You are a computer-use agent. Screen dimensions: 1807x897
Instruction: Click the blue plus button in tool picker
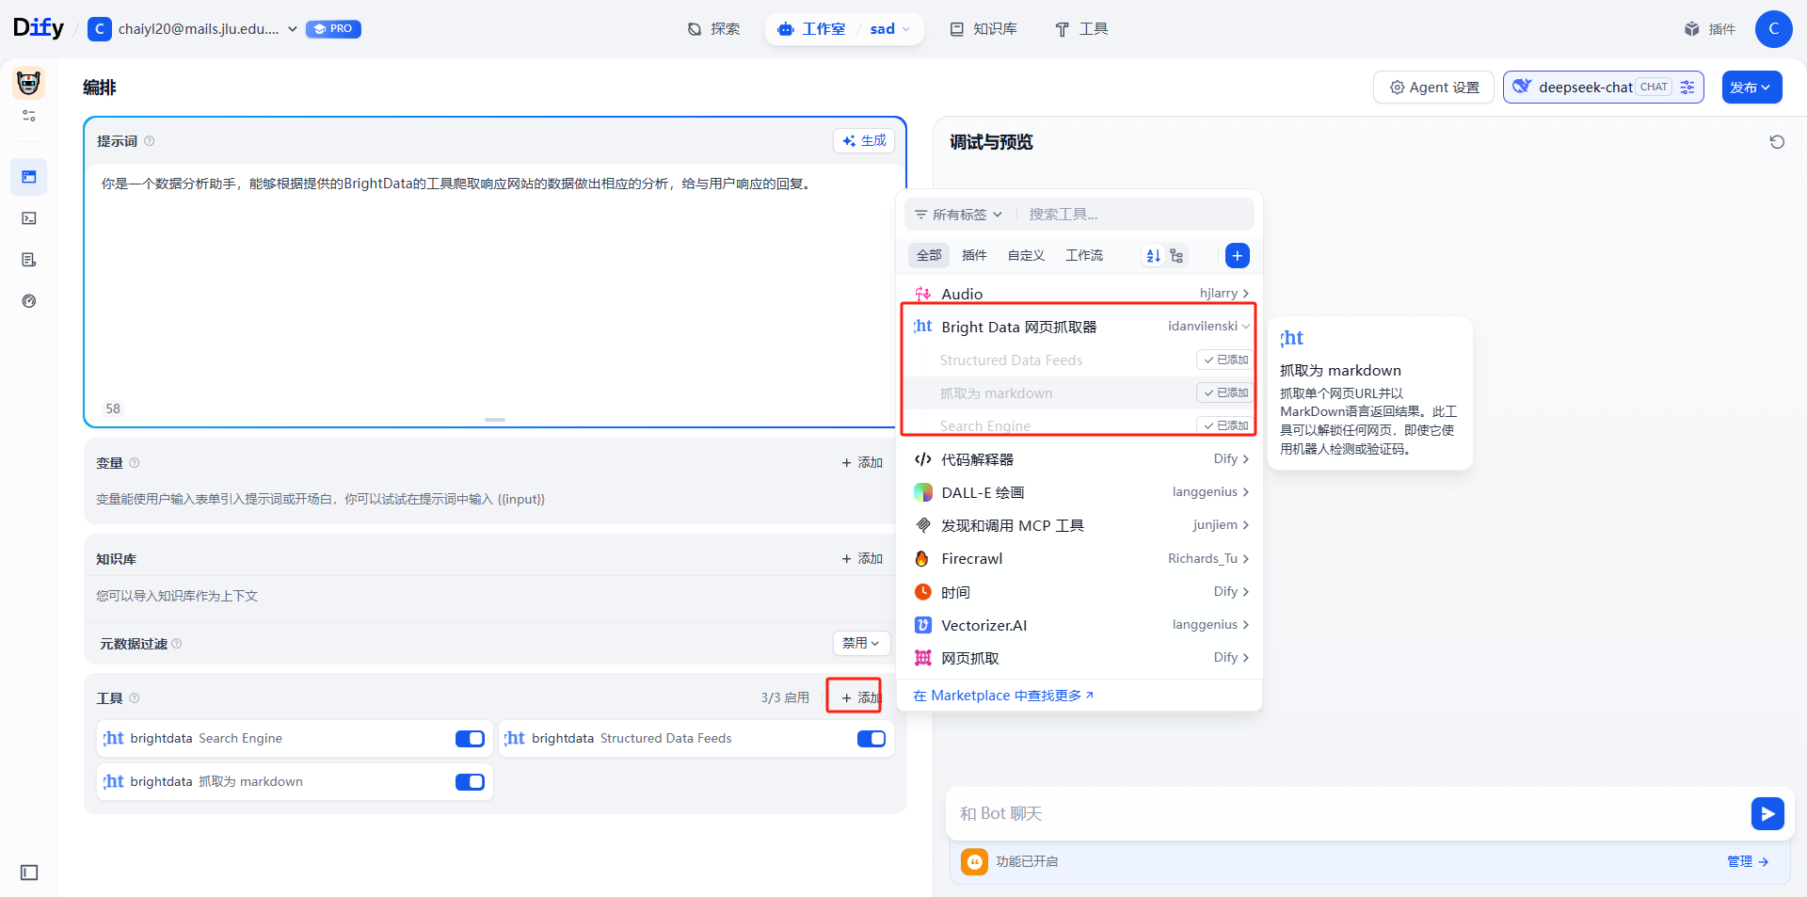click(x=1238, y=255)
